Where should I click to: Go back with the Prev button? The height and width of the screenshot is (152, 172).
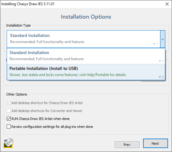click(x=127, y=145)
